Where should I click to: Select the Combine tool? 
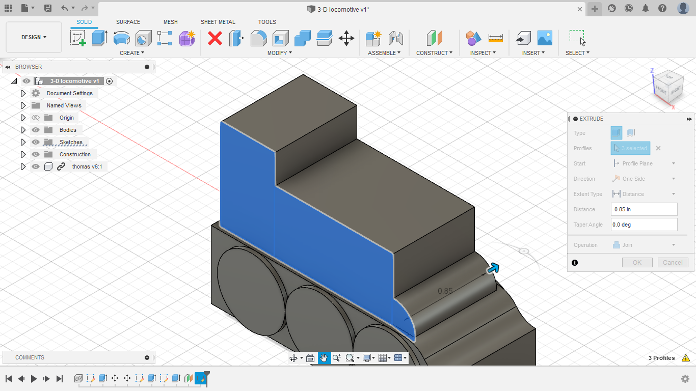click(303, 38)
